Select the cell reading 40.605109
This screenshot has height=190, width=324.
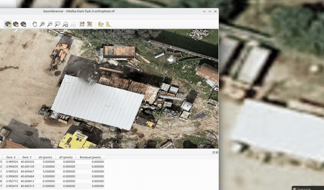pyautogui.click(x=27, y=167)
